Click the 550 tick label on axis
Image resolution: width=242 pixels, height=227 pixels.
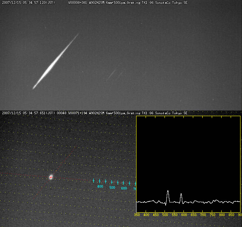point(175,215)
